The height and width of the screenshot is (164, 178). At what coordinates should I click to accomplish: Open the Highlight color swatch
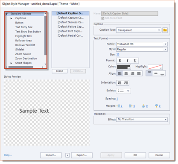point(155,67)
